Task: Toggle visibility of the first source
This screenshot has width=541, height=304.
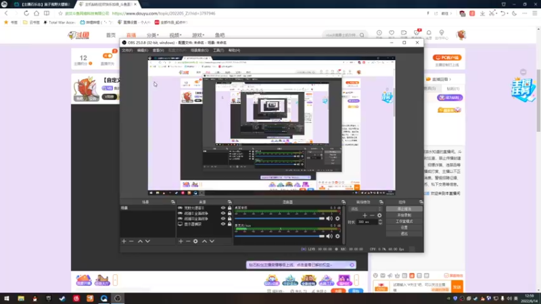Action: tap(223, 208)
